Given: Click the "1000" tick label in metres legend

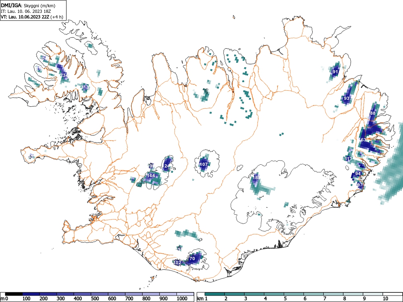Looking at the screenshot, I should tap(182, 299).
